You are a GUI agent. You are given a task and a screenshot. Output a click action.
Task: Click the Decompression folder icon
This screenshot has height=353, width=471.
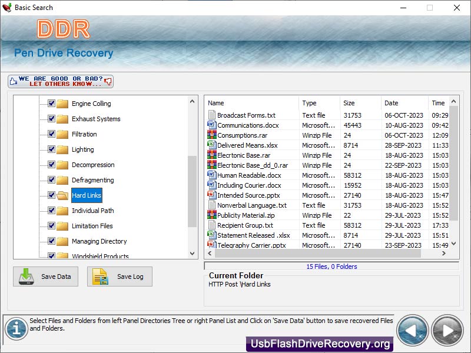(62, 165)
